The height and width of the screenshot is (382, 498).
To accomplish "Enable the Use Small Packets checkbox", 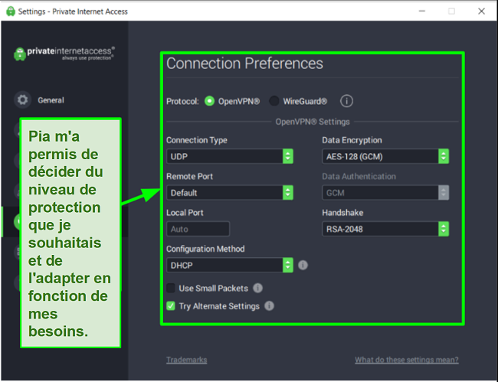I will point(171,288).
